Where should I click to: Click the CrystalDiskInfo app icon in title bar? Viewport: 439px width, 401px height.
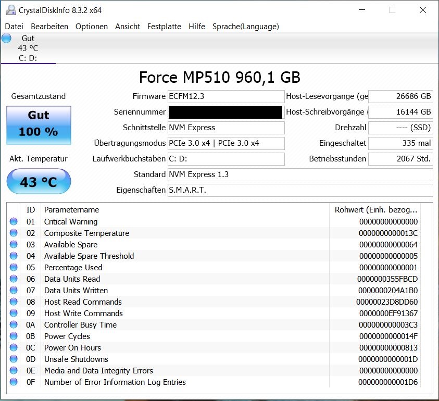[x=10, y=10]
